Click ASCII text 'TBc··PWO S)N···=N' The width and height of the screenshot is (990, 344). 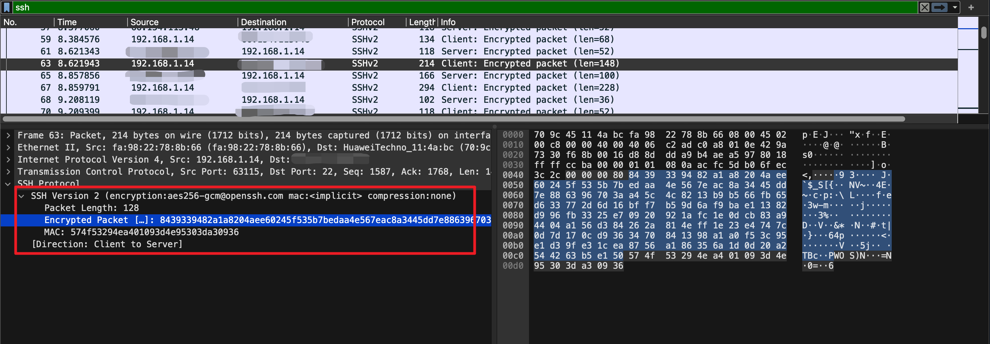pyautogui.click(x=847, y=256)
